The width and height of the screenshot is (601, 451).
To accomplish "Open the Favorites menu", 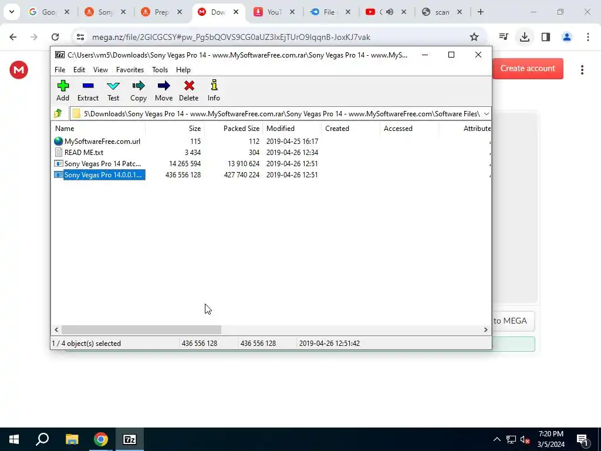I will pyautogui.click(x=130, y=70).
